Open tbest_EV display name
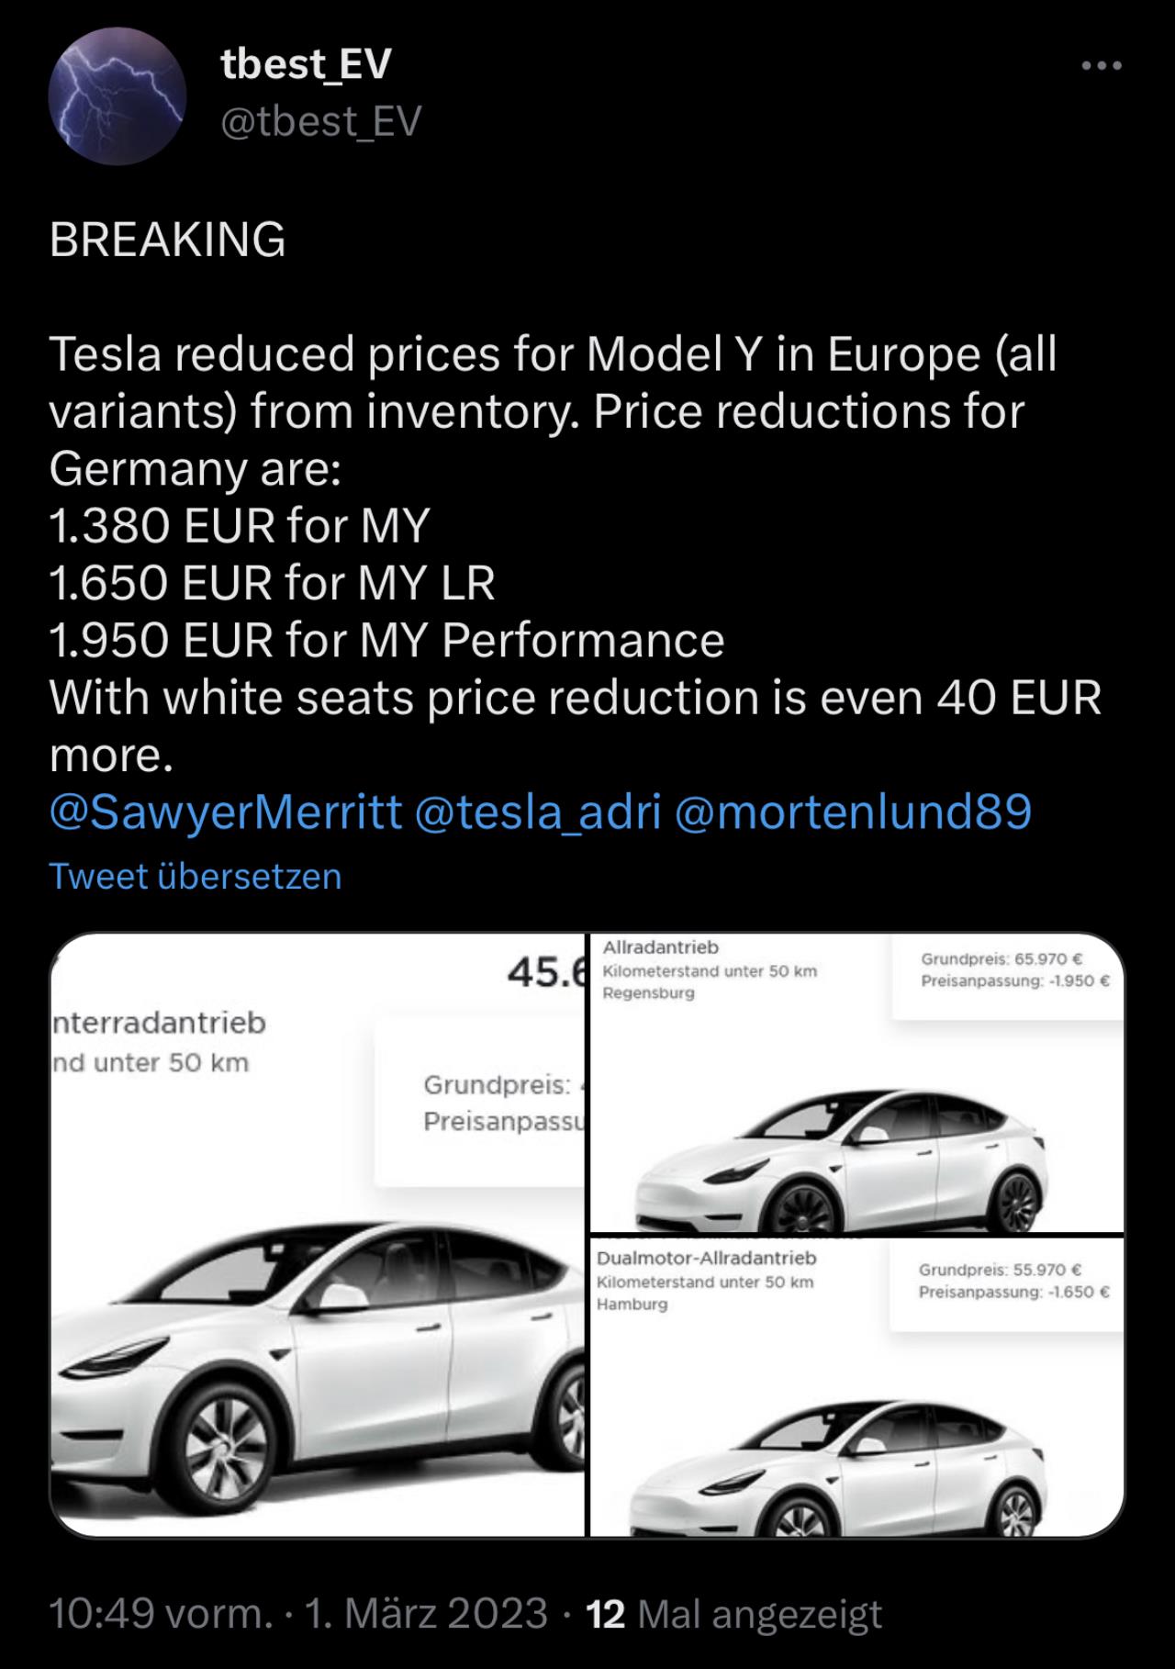Viewport: 1175px width, 1669px height. [307, 63]
